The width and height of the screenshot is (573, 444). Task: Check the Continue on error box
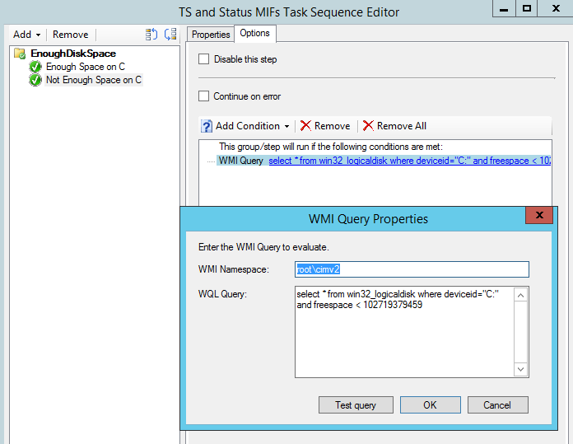click(204, 96)
